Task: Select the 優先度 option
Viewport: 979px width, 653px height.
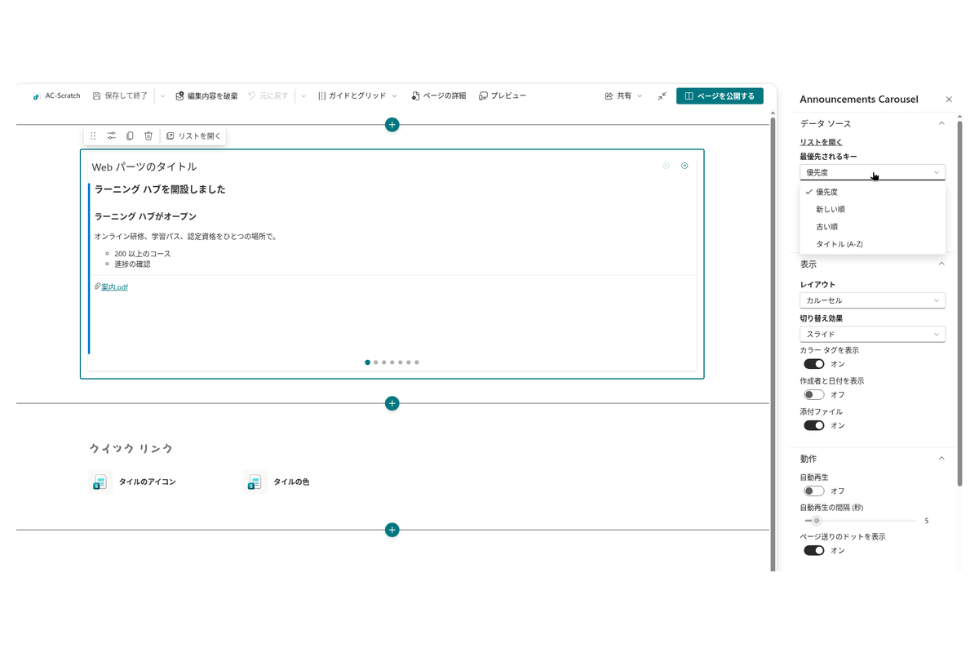Action: (873, 192)
